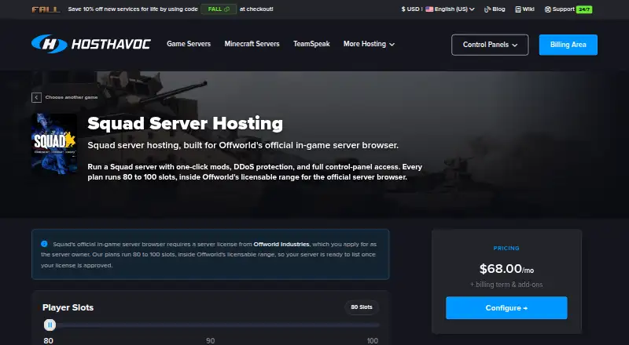Expand the More Hosting menu
Image resolution: width=629 pixels, height=345 pixels.
tap(369, 44)
